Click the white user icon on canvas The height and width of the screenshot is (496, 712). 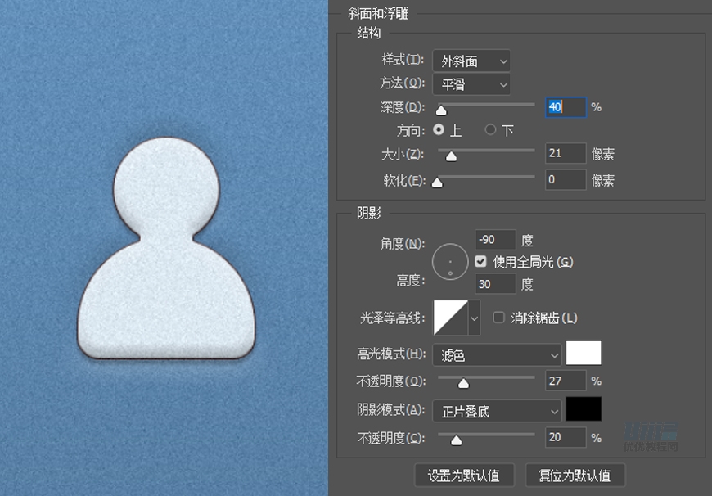click(x=166, y=249)
